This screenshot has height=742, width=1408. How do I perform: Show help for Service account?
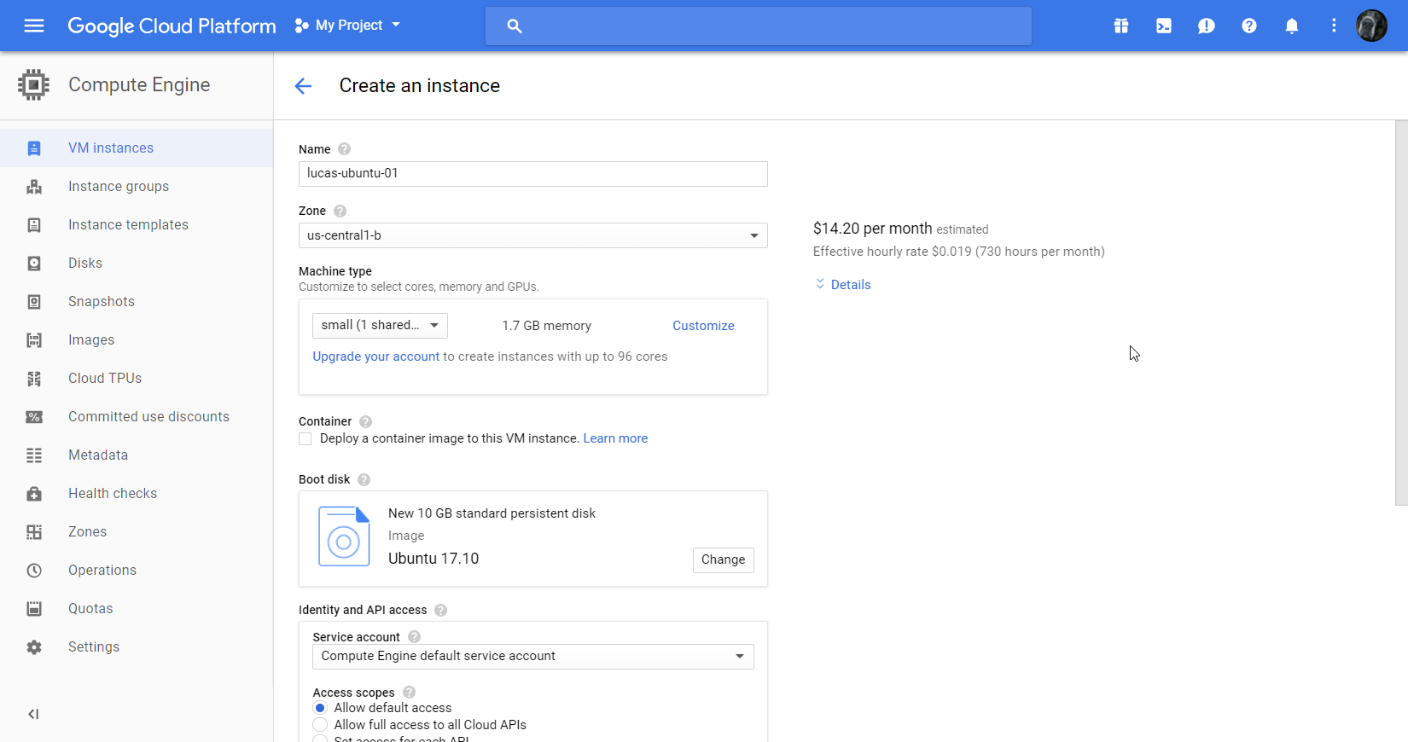coord(414,637)
